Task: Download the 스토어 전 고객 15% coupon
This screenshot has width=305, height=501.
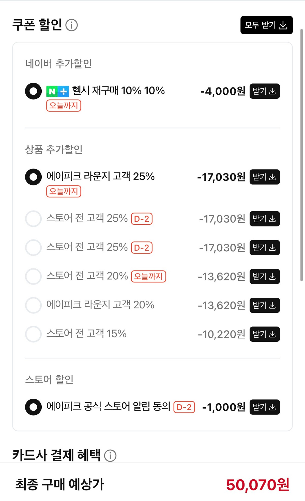Action: [x=264, y=334]
